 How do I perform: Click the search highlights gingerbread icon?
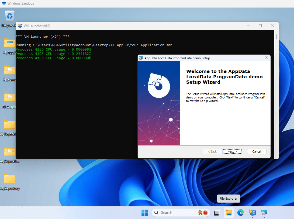pos(200,213)
